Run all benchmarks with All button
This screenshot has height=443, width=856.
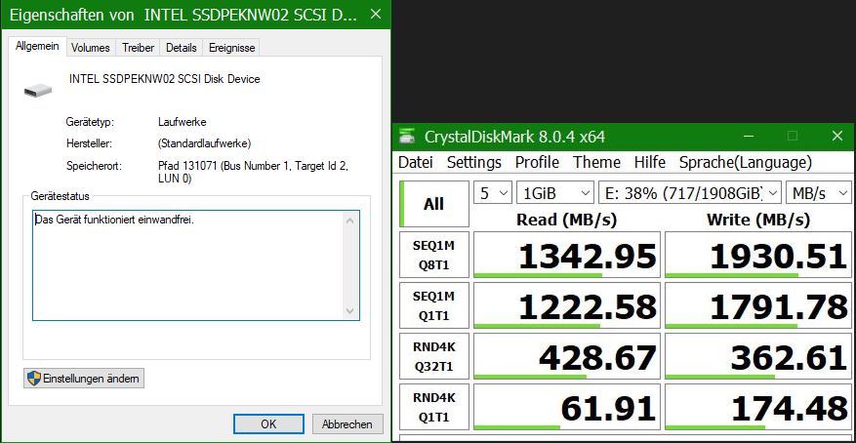point(434,204)
